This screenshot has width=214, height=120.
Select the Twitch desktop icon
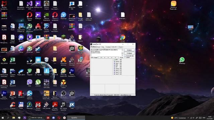[x=30, y=38]
